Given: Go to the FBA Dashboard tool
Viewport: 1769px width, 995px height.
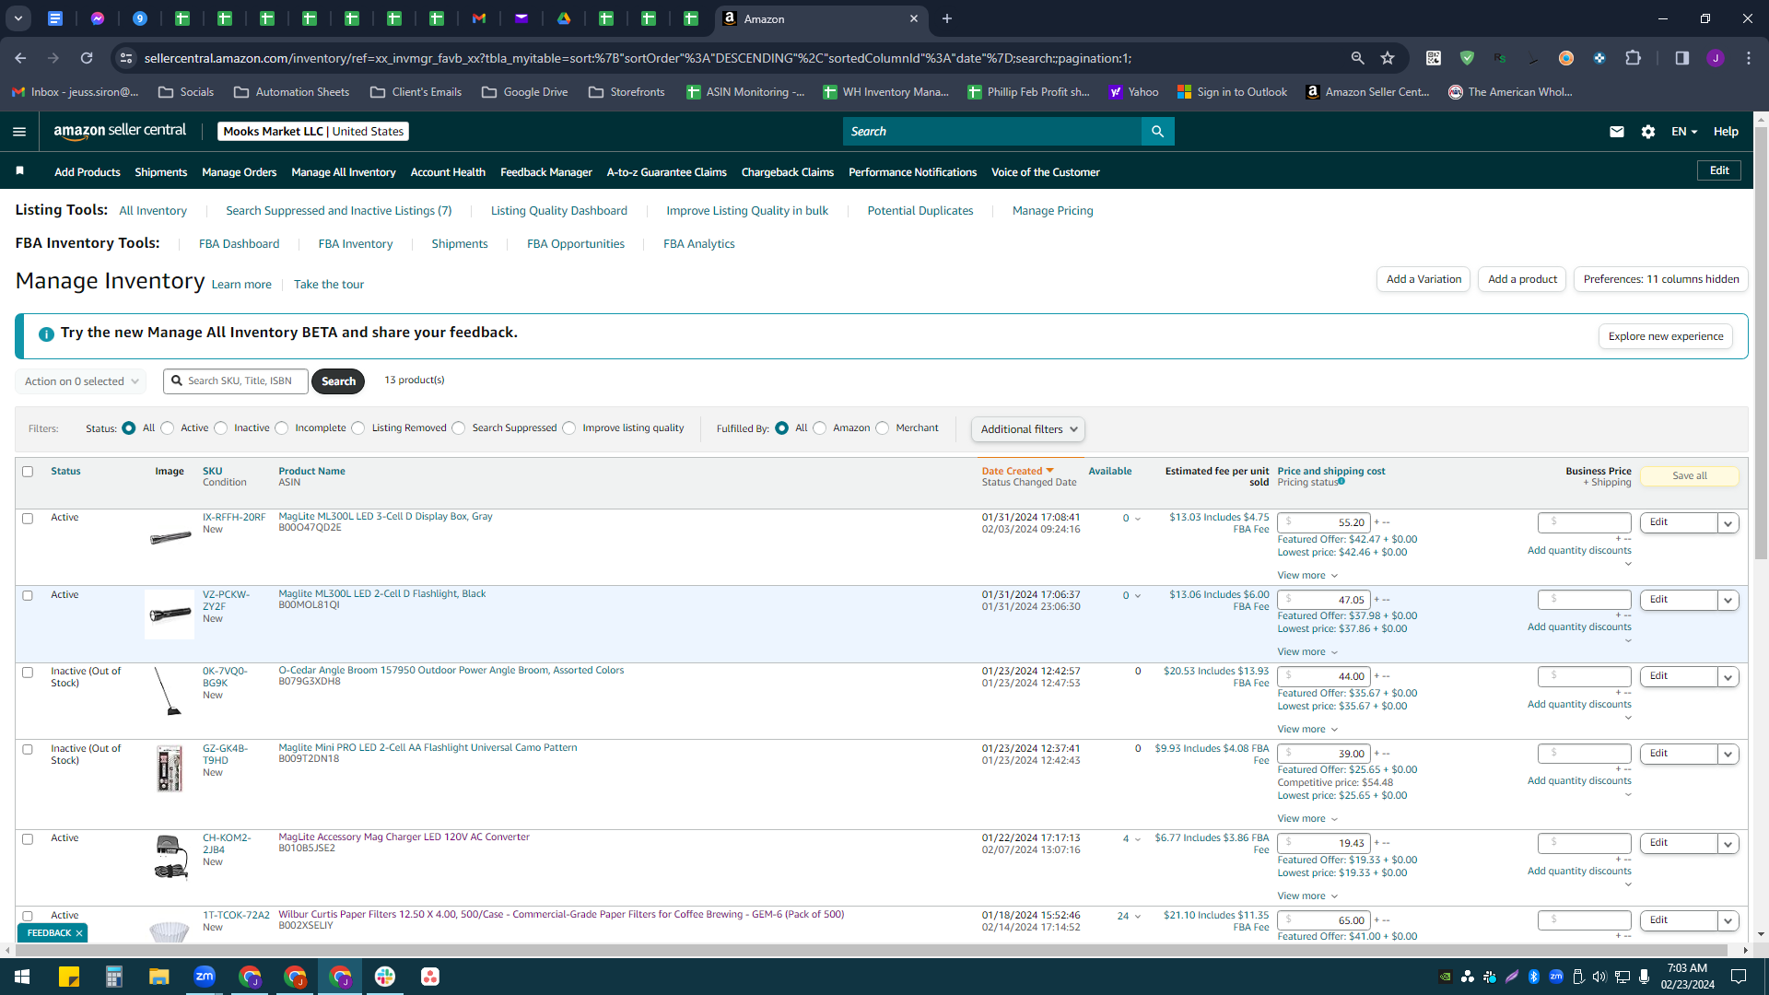Looking at the screenshot, I should [239, 244].
